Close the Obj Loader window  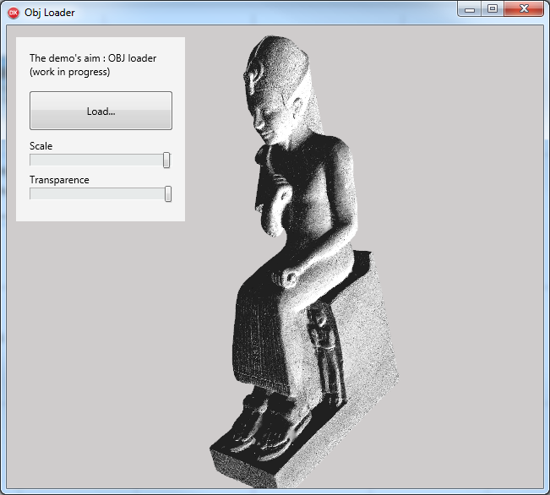pos(524,9)
